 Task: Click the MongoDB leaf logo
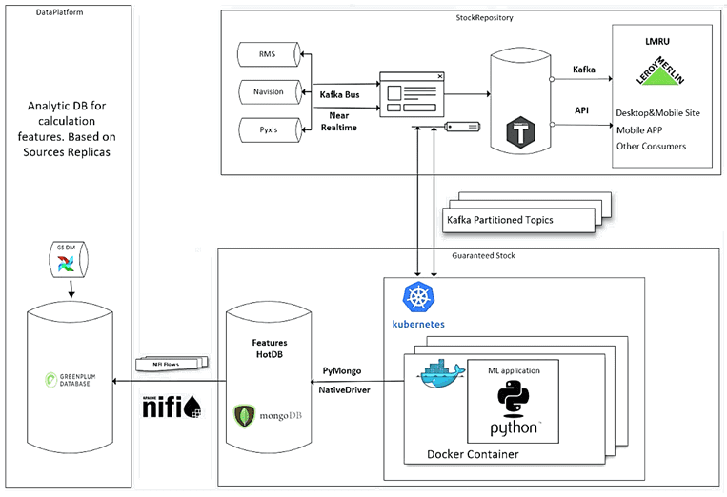[244, 416]
